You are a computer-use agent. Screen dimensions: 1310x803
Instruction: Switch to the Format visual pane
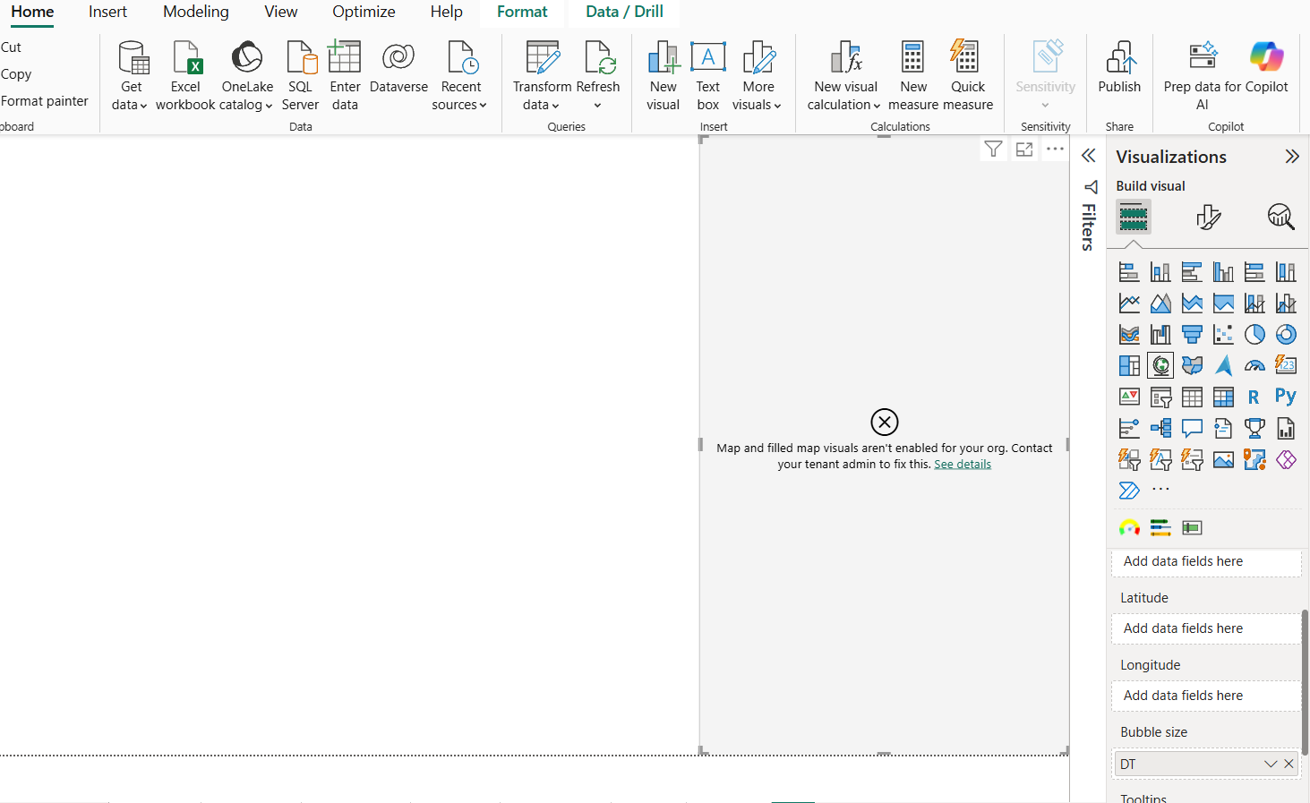(1208, 217)
